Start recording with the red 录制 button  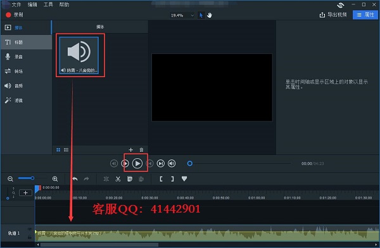15,15
